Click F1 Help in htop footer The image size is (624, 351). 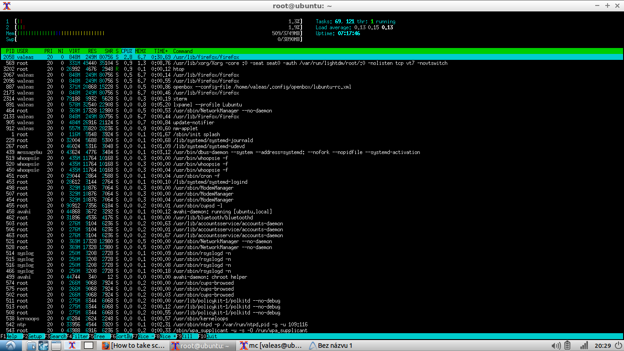tap(9, 336)
